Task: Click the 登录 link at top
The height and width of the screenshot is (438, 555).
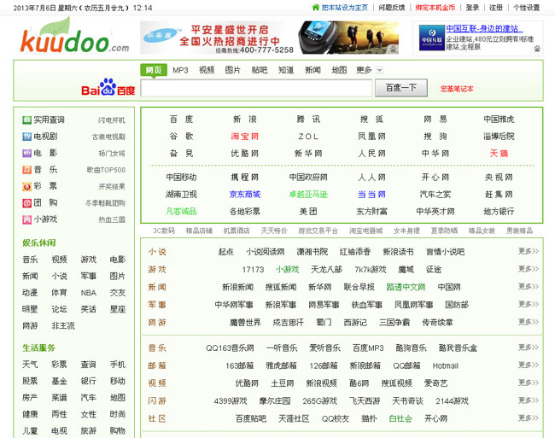Action: tap(472, 8)
